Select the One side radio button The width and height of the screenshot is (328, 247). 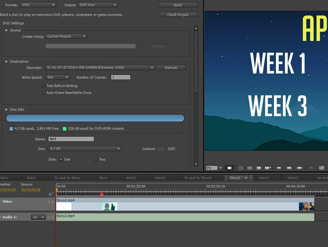61,159
